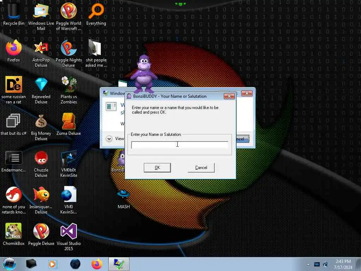Select the Peggle Nights Deluxe icon
Image resolution: width=361 pixels, height=271 pixels.
pos(69,53)
